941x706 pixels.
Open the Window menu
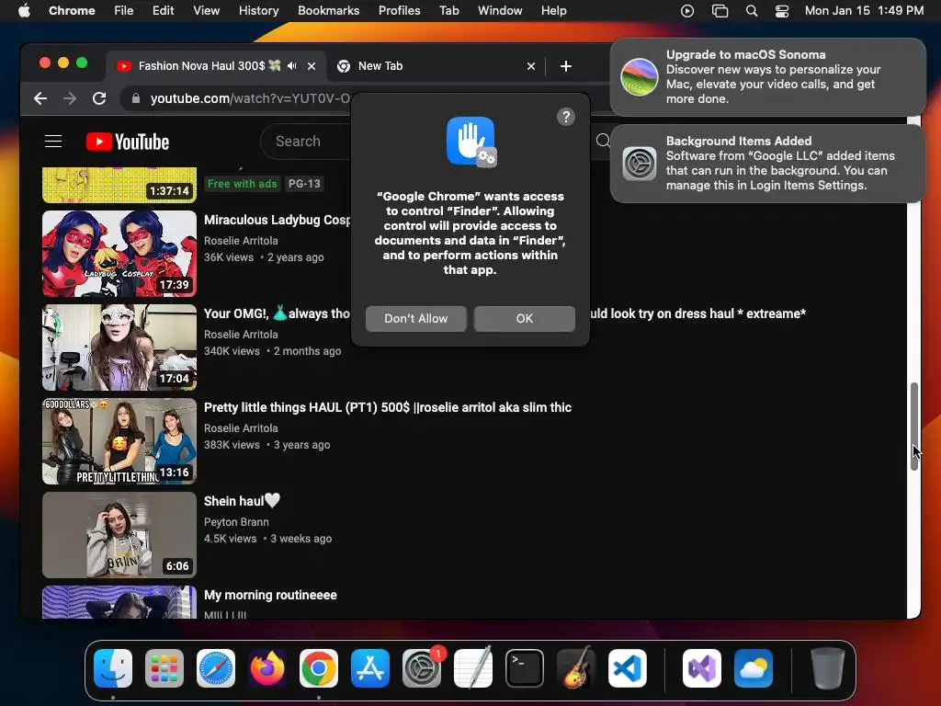tap(500, 11)
